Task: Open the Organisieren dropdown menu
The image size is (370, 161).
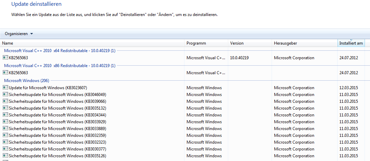Action: pyautogui.click(x=19, y=34)
